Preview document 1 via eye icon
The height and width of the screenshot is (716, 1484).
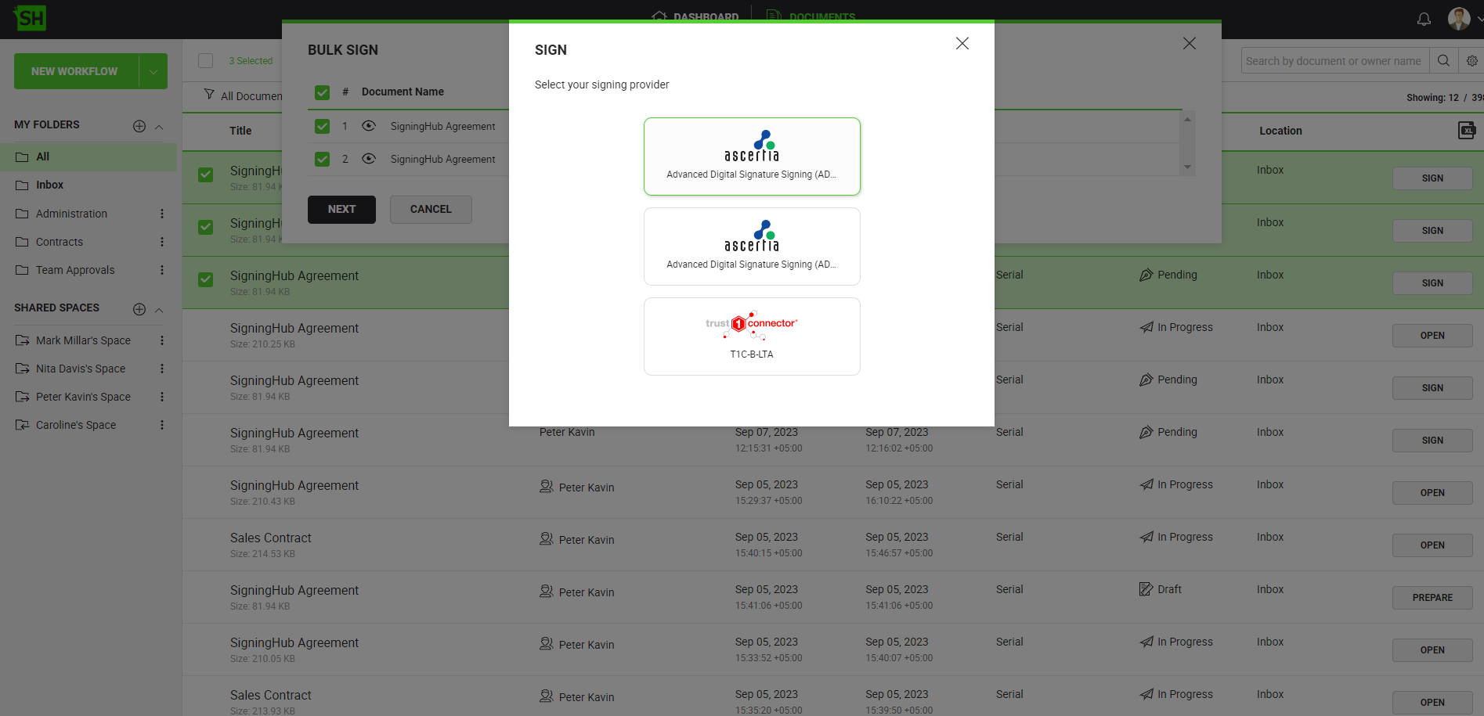point(369,126)
